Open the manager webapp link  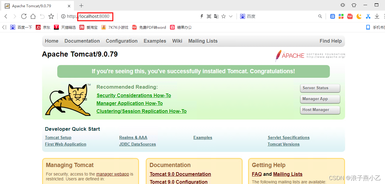(x=113, y=174)
